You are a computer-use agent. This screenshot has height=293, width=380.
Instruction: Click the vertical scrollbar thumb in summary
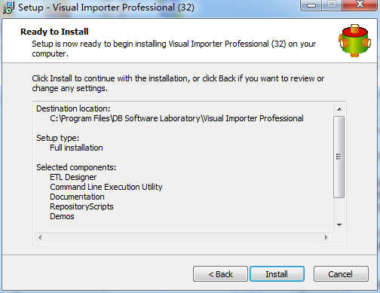click(x=339, y=157)
